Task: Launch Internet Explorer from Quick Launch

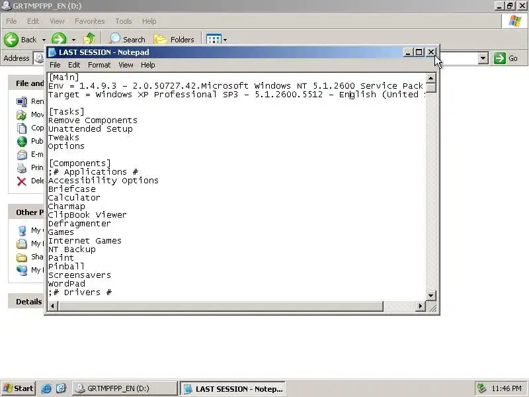Action: pos(46,388)
